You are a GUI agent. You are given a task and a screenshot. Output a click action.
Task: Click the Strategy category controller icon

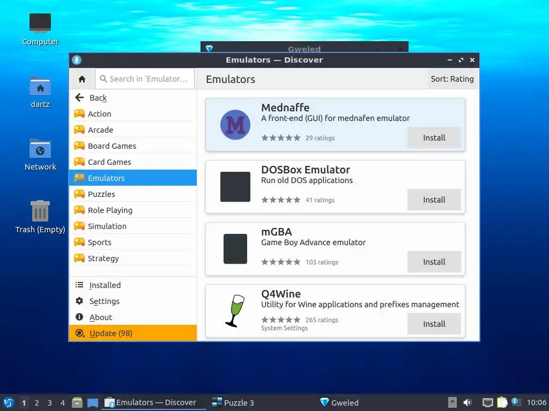pyautogui.click(x=79, y=258)
